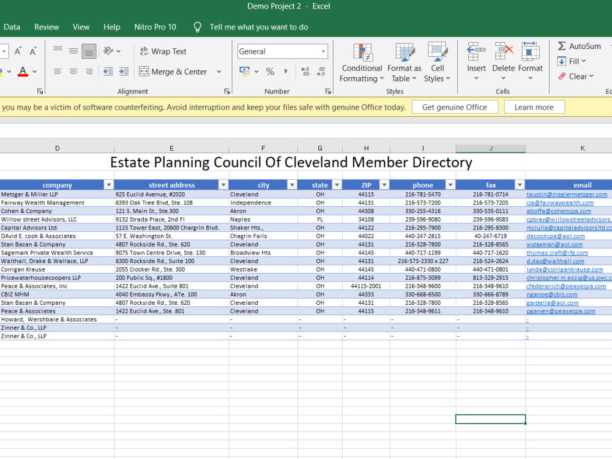Click the Cell Styles icon

click(437, 52)
